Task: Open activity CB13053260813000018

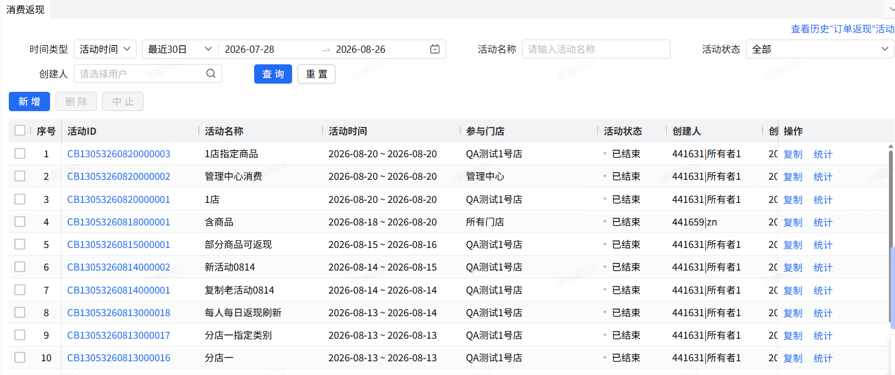Action: click(x=119, y=313)
